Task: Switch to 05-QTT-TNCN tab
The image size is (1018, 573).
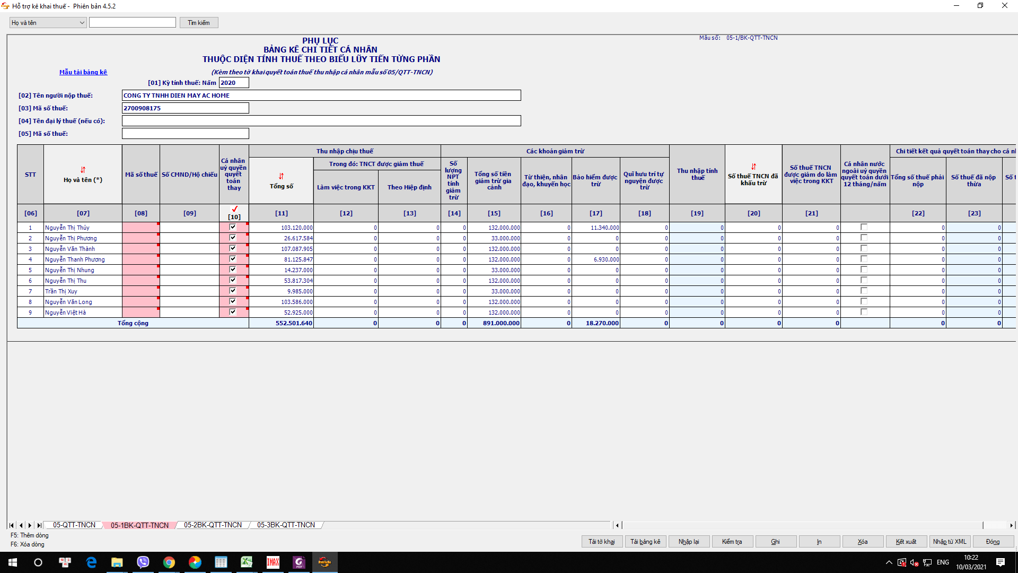Action: coord(74,525)
